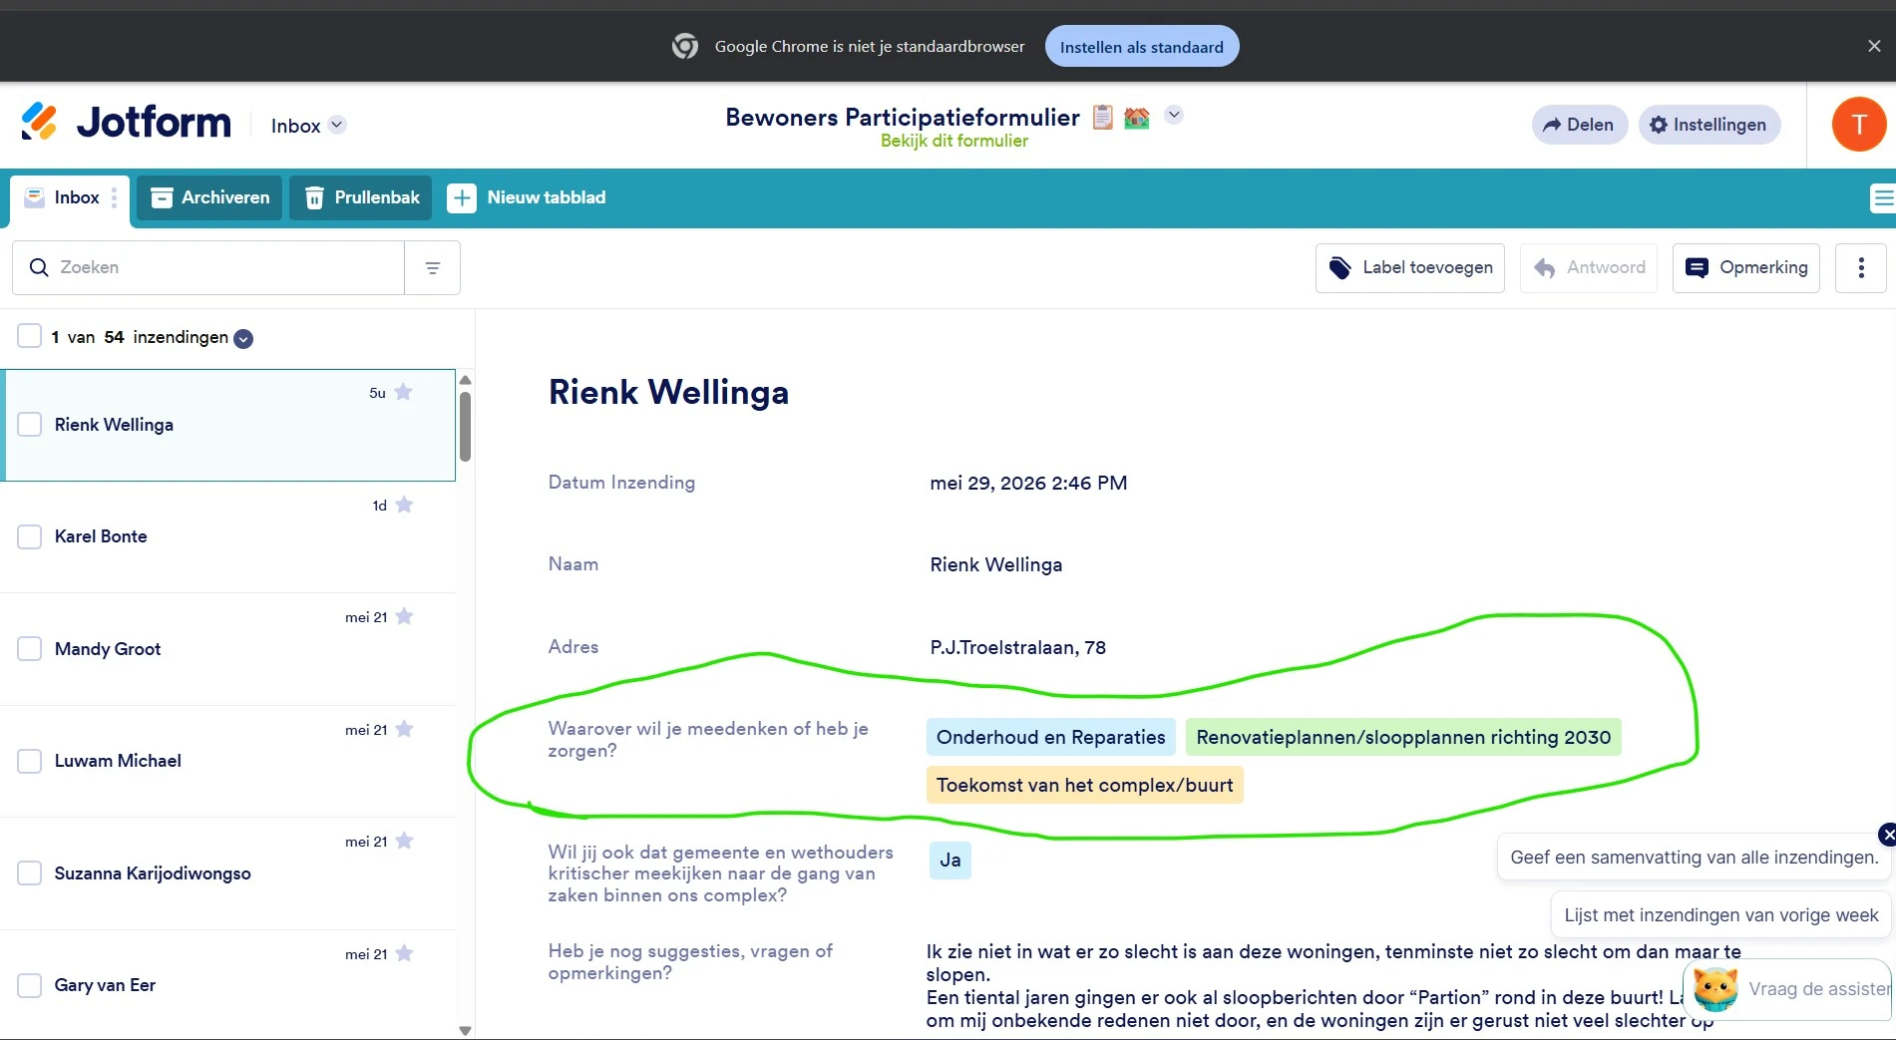Click the Bewoners Participatieformulier title
1896x1040 pixels.
pos(902,117)
